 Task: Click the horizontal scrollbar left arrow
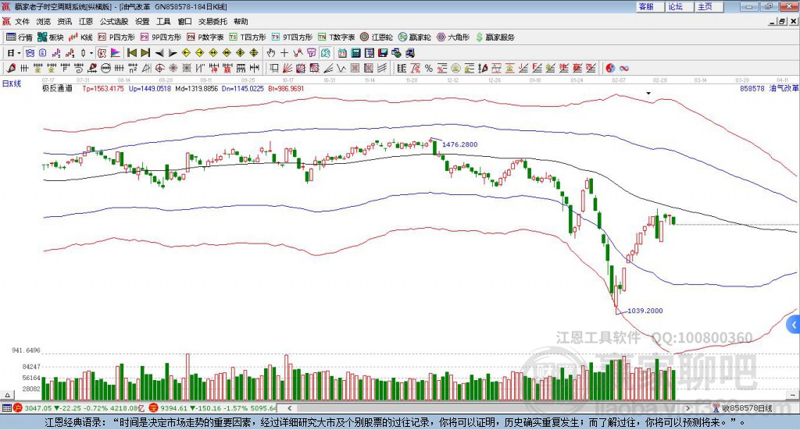tap(290, 408)
